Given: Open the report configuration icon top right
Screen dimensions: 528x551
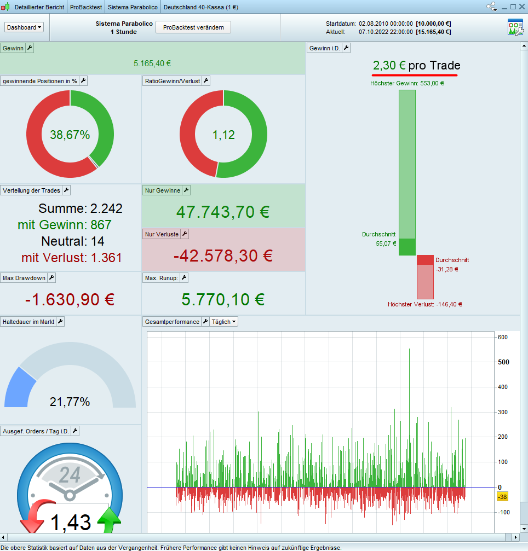Looking at the screenshot, I should (515, 27).
